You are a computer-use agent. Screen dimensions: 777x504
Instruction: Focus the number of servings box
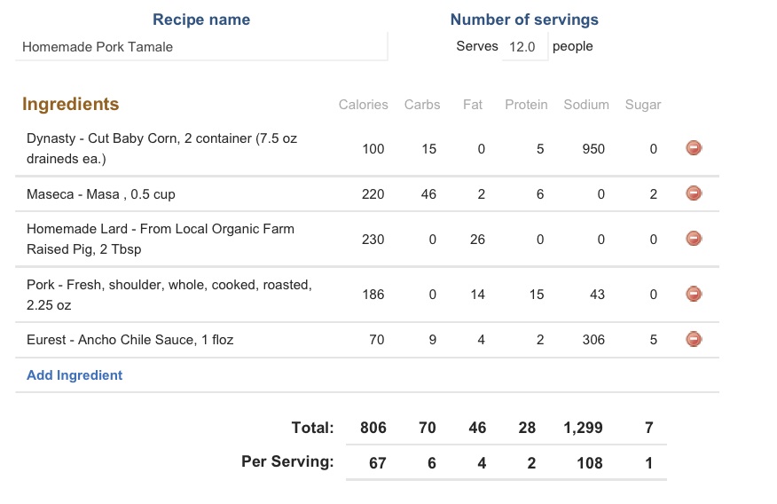[x=523, y=47]
